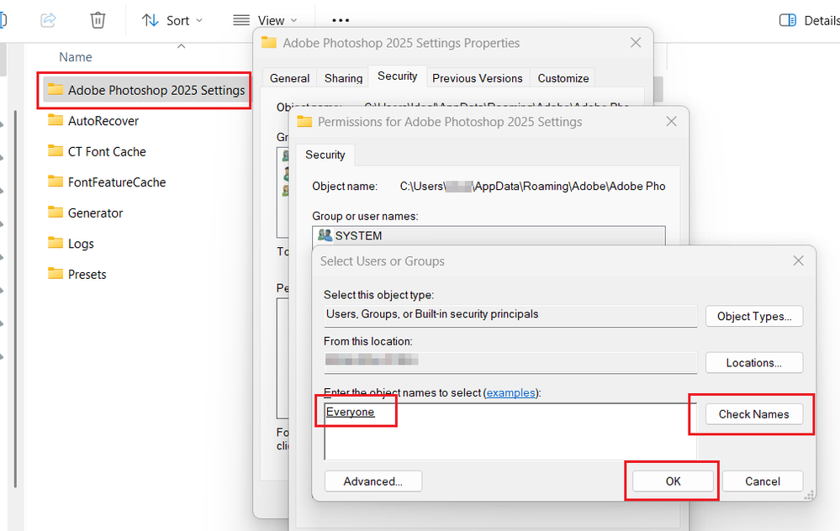The height and width of the screenshot is (531, 840).
Task: Click the From this location field
Action: click(x=510, y=362)
